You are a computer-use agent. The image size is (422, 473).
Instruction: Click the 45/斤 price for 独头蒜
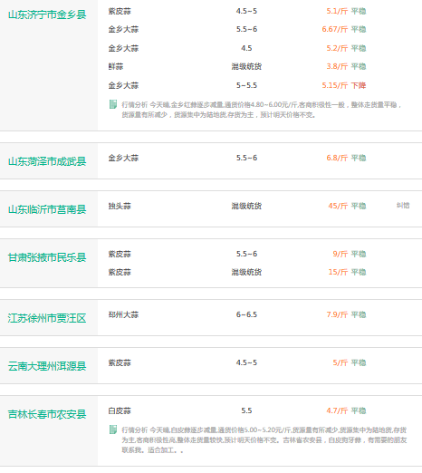[x=338, y=206]
